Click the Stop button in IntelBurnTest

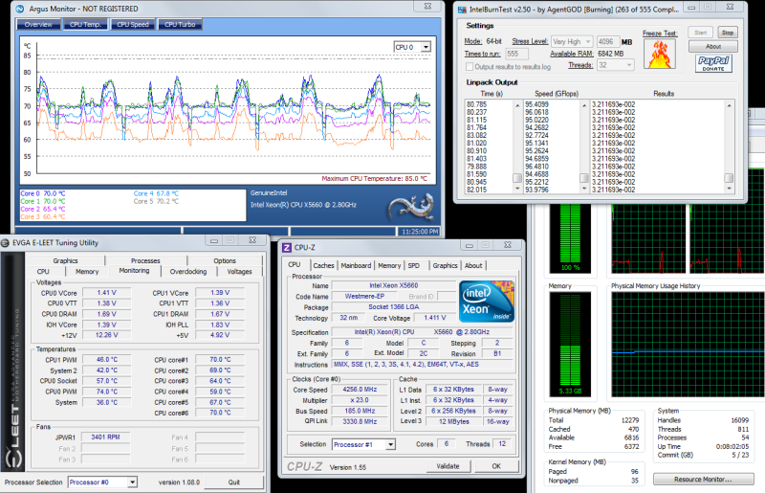click(x=728, y=33)
